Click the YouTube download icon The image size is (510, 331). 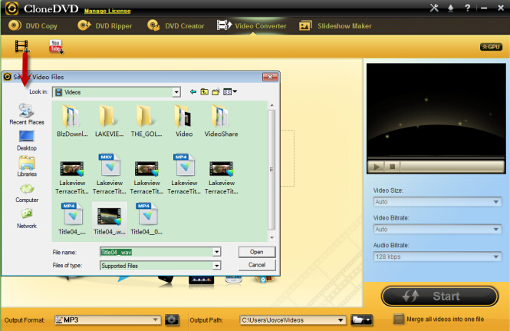(x=56, y=47)
